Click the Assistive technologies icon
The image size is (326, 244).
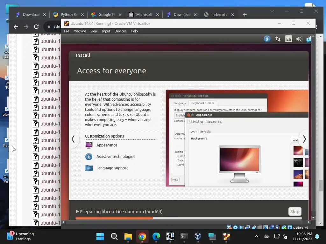point(89,156)
